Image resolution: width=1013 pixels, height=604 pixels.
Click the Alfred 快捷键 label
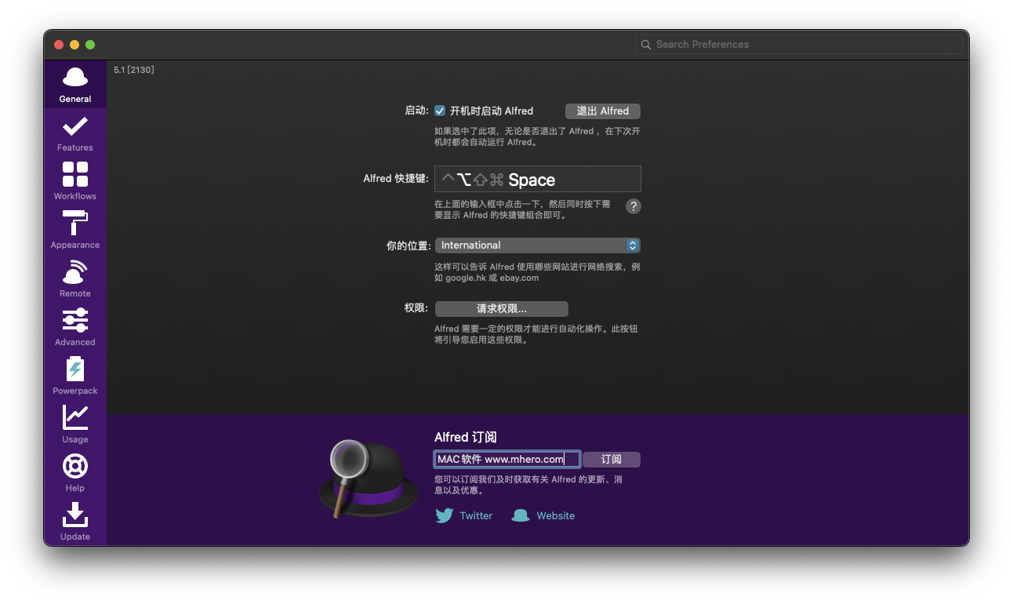pos(396,179)
